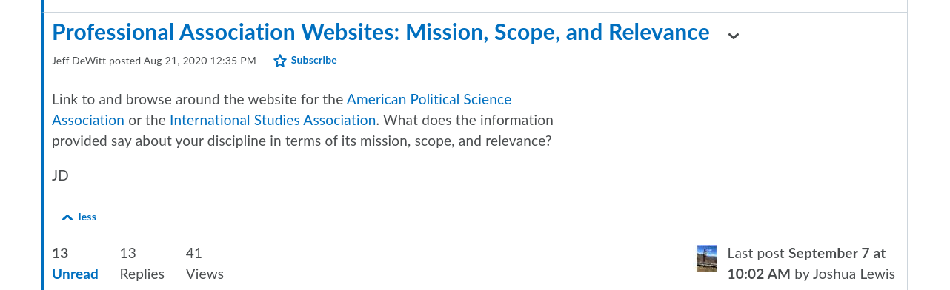Click the bold 13 unread count

(60, 253)
